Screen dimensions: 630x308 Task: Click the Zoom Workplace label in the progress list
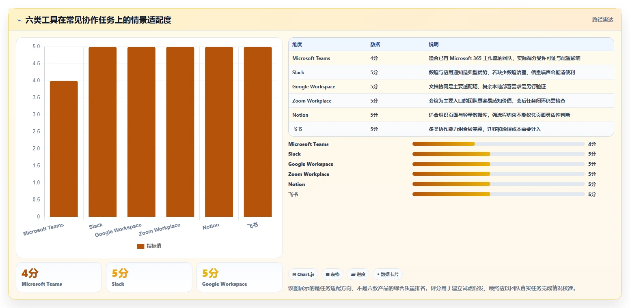pyautogui.click(x=309, y=174)
